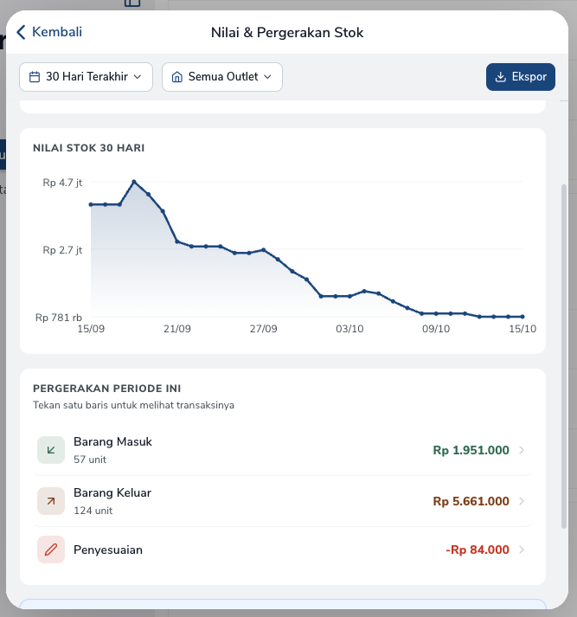Click the Penyesuaian pencil icon
The width and height of the screenshot is (577, 617).
click(51, 550)
